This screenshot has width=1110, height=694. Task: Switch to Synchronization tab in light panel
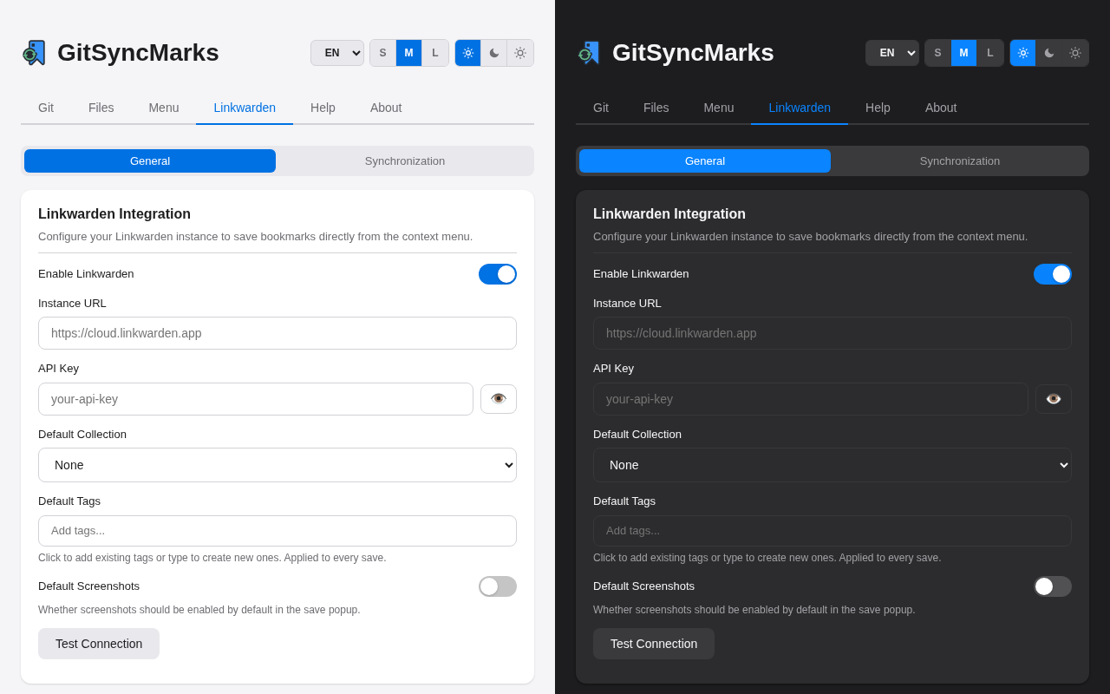405,161
